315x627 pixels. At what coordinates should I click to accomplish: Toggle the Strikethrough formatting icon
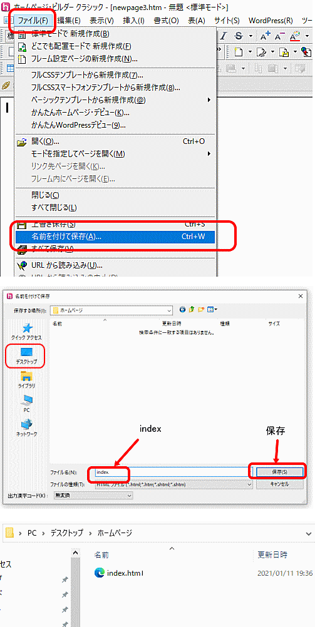(239, 36)
